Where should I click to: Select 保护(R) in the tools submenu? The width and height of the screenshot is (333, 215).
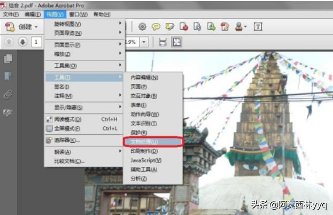coord(153,133)
